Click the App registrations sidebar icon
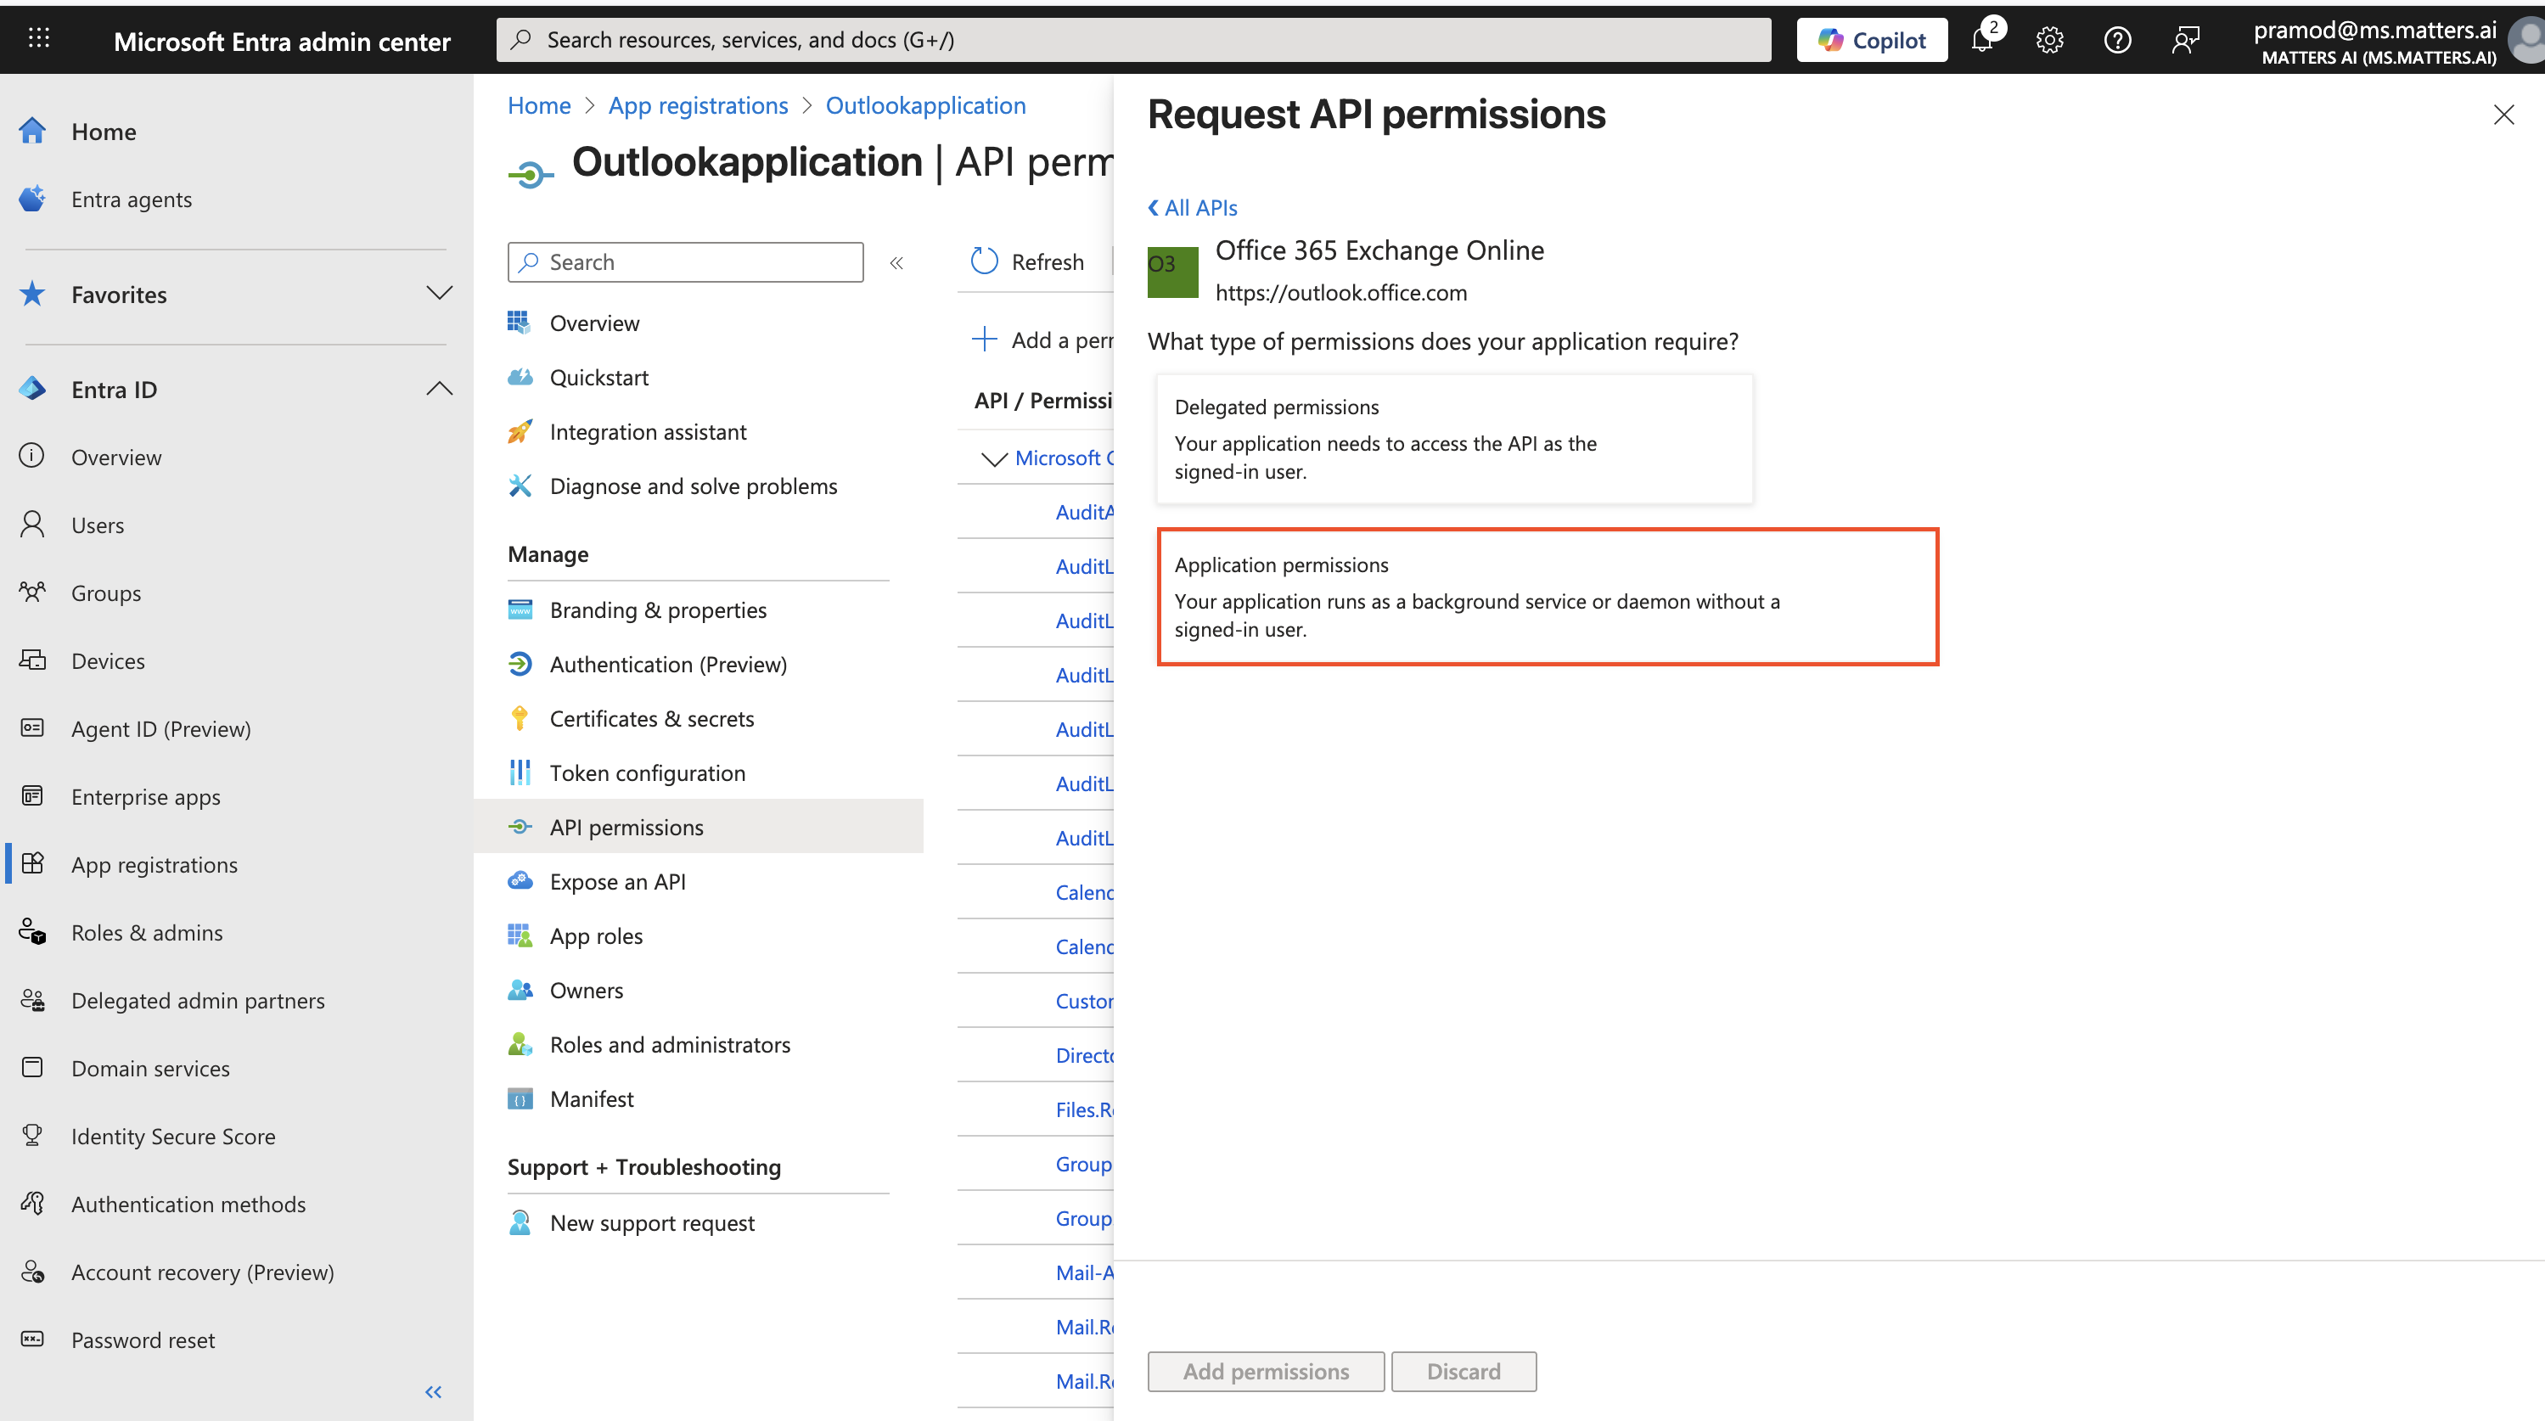2545x1421 pixels. (31, 865)
